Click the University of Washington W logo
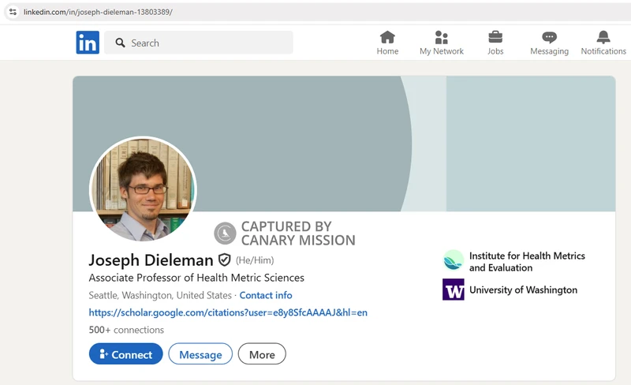The height and width of the screenshot is (385, 631). point(453,290)
